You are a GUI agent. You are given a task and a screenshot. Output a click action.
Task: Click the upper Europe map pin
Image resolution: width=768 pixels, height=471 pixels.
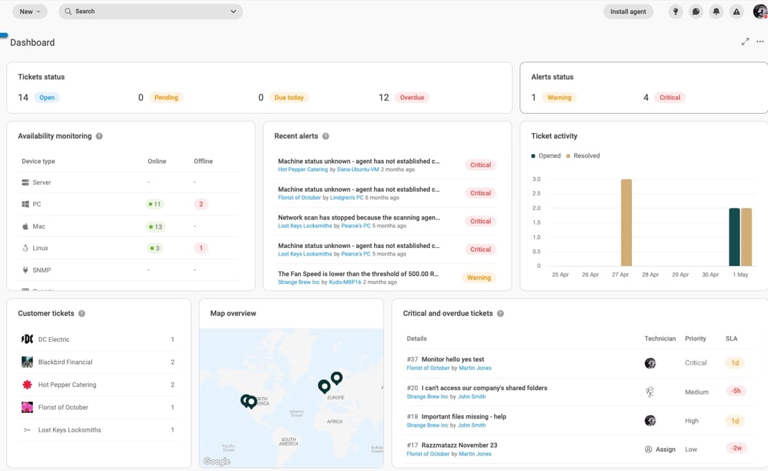(x=337, y=377)
